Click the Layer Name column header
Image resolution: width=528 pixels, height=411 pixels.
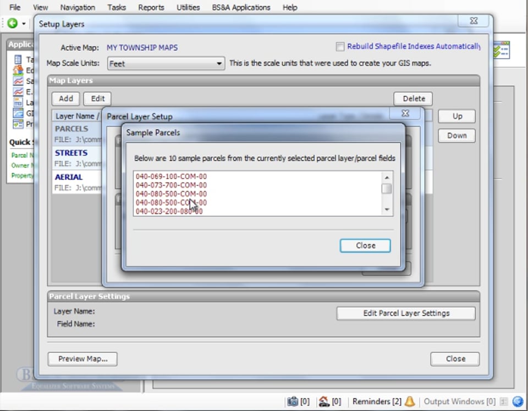[x=77, y=116]
